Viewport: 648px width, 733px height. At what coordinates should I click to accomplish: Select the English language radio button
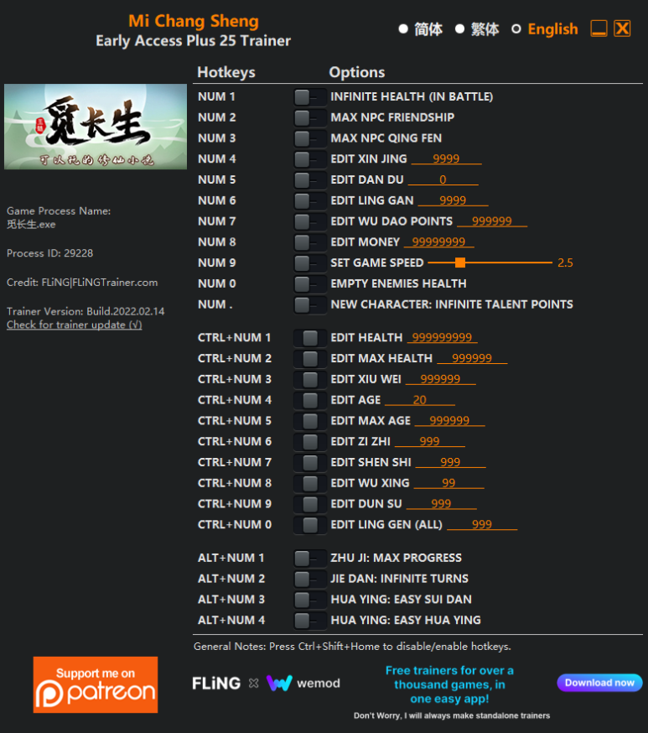516,29
